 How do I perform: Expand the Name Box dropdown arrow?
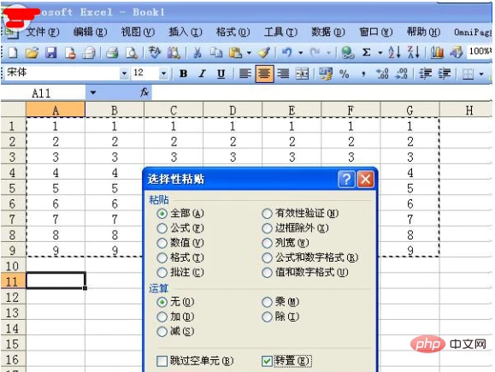click(x=93, y=93)
